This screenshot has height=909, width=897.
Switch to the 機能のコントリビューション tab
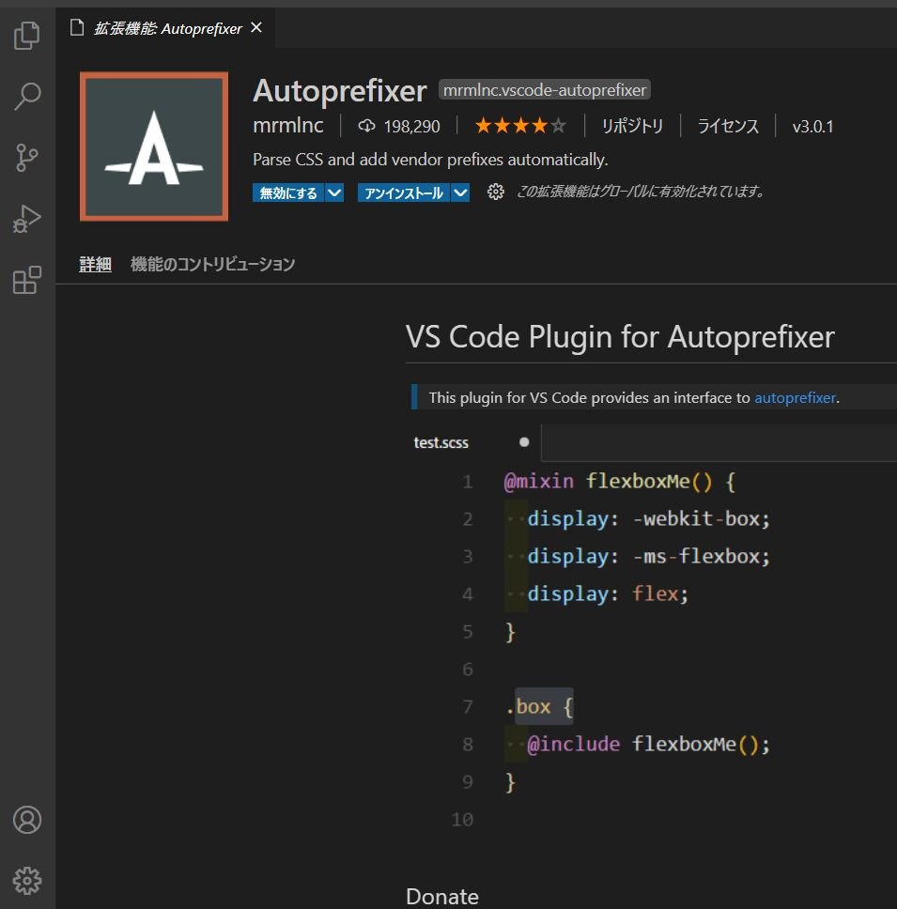pos(213,265)
